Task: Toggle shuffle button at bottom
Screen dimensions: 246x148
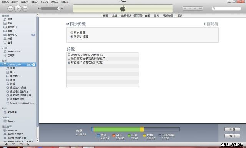Action: pos(13,144)
